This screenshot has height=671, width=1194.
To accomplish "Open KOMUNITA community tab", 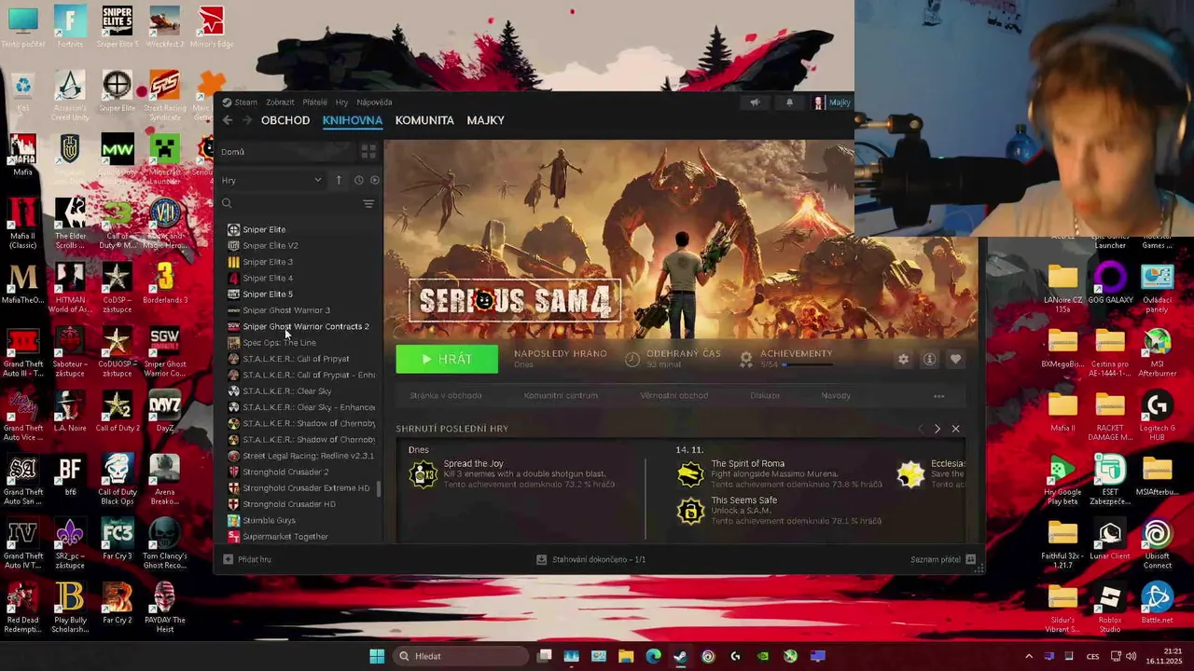I will [x=424, y=120].
